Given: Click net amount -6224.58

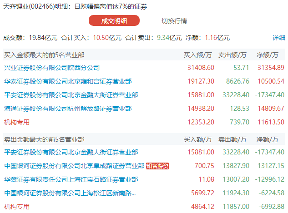Looking at the screenshot, I should [x=271, y=193].
